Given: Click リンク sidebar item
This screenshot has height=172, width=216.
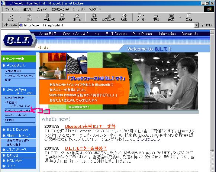Looking at the screenshot, I should (x=19, y=166).
